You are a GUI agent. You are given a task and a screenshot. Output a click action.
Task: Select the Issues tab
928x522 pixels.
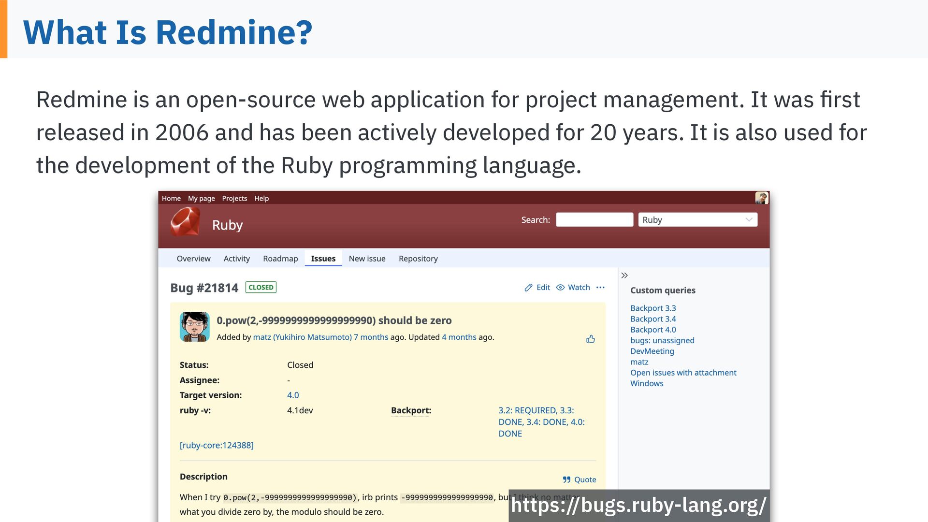tap(323, 259)
